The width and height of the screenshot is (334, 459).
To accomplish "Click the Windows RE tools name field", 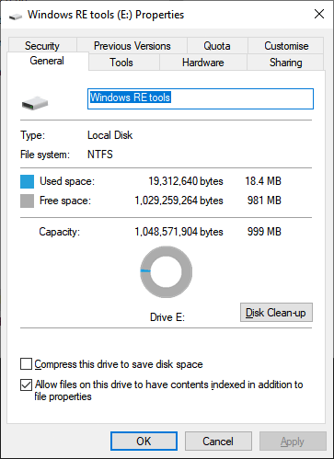I will pyautogui.click(x=201, y=98).
